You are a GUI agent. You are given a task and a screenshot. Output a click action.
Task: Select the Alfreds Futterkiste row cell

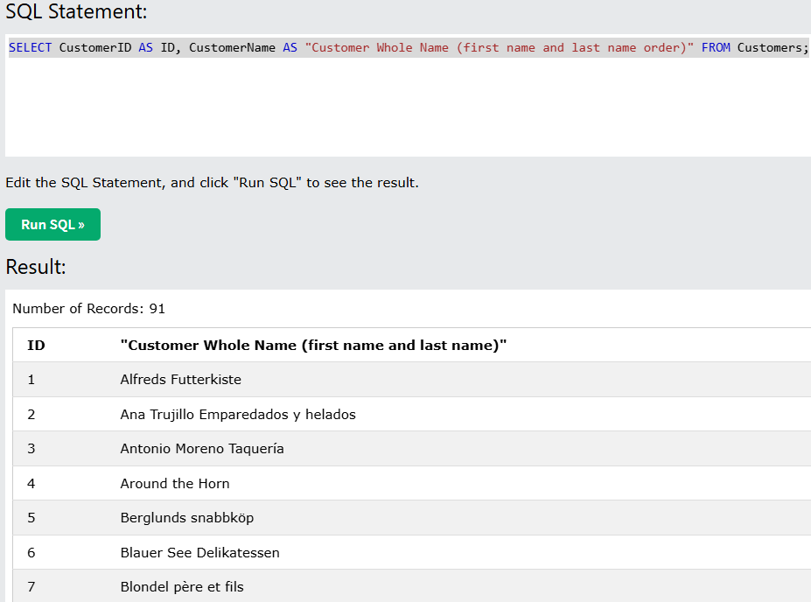[x=180, y=380]
